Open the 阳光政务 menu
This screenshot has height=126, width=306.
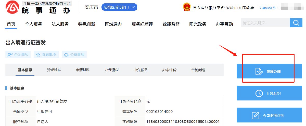pos(198,24)
